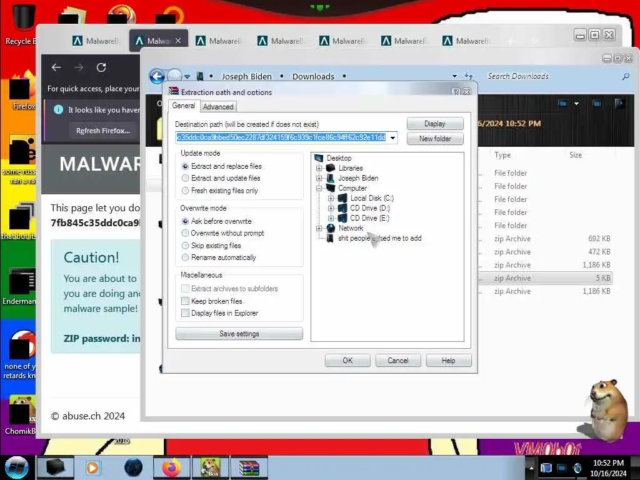Click taskbar clock showing 10:52 PM
640x480 pixels.
pyautogui.click(x=608, y=467)
